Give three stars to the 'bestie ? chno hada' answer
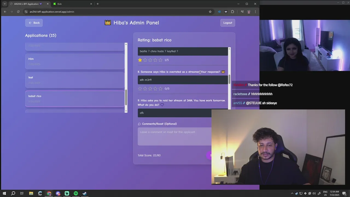The width and height of the screenshot is (350, 197). click(x=150, y=60)
